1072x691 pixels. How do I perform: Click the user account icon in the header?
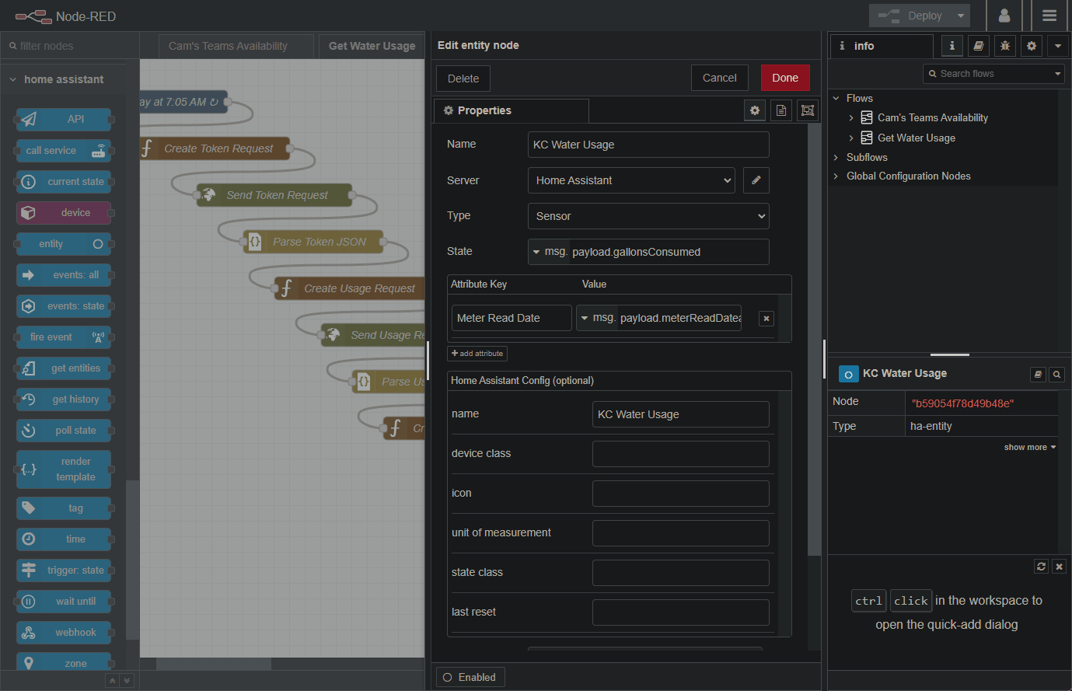(x=1004, y=16)
